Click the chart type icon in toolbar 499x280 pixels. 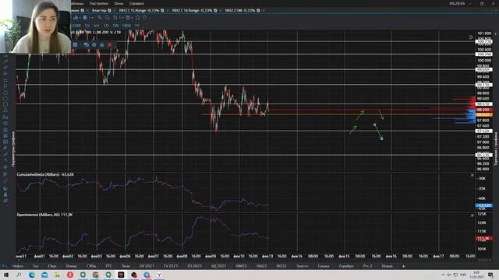tap(76, 17)
